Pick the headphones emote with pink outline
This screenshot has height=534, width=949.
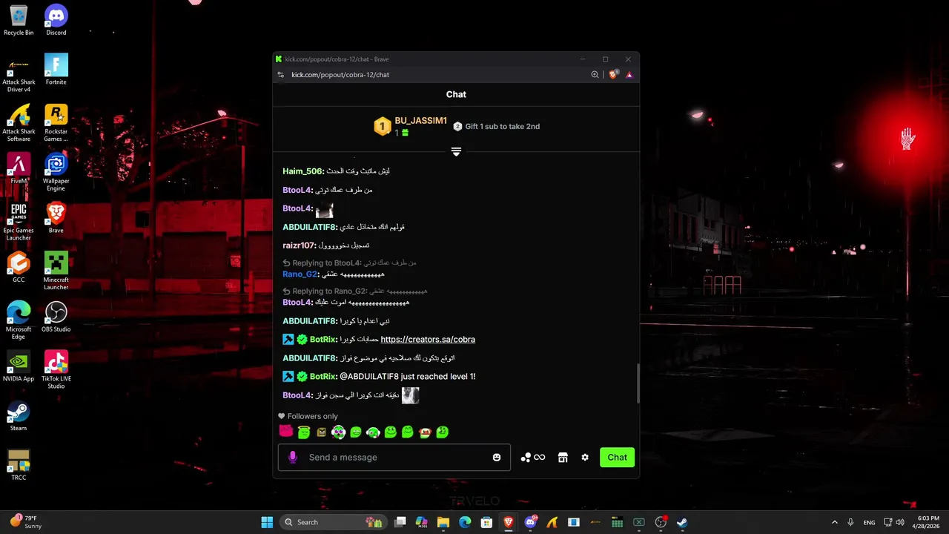[338, 432]
